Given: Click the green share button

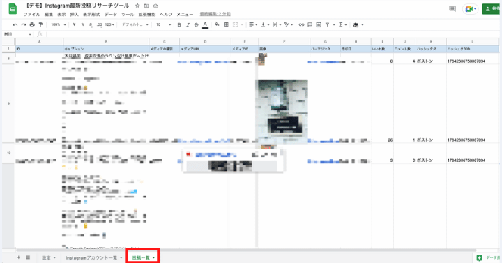Looking at the screenshot, I should 492,9.
